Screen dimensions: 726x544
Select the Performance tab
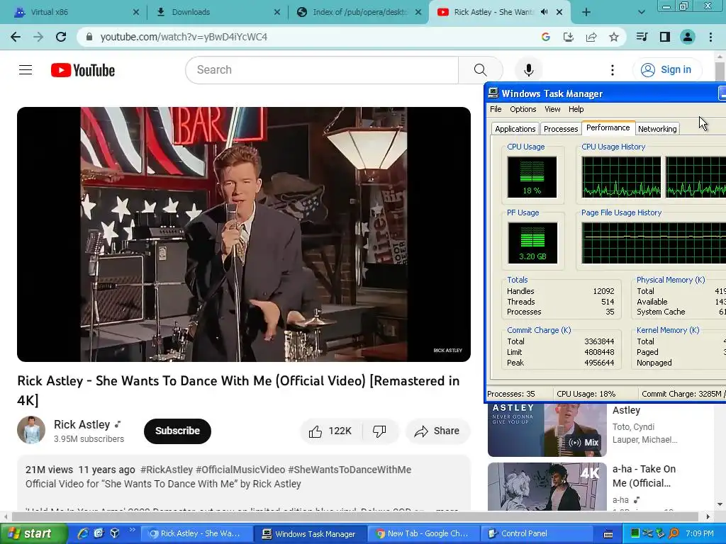(x=608, y=127)
